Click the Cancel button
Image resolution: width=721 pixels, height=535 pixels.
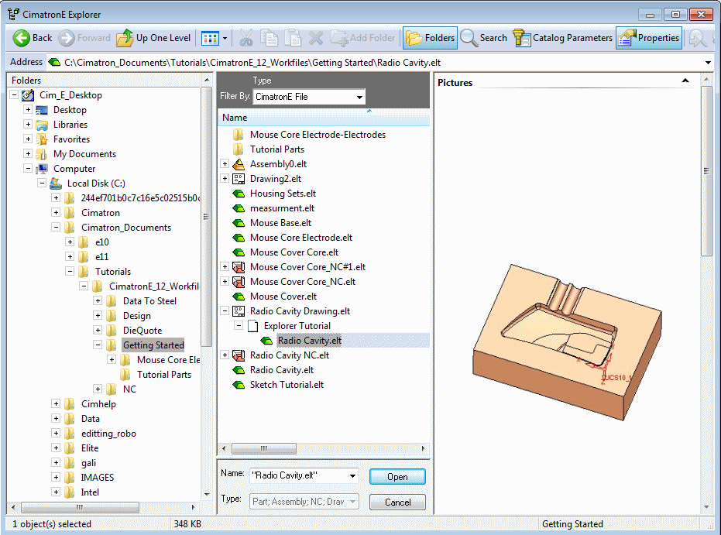point(397,502)
